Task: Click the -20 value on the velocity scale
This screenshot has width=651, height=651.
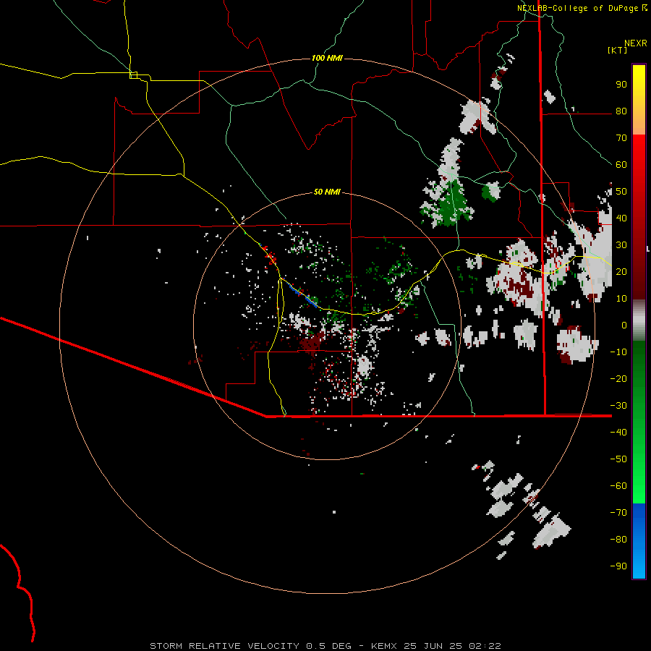Action: pos(618,378)
